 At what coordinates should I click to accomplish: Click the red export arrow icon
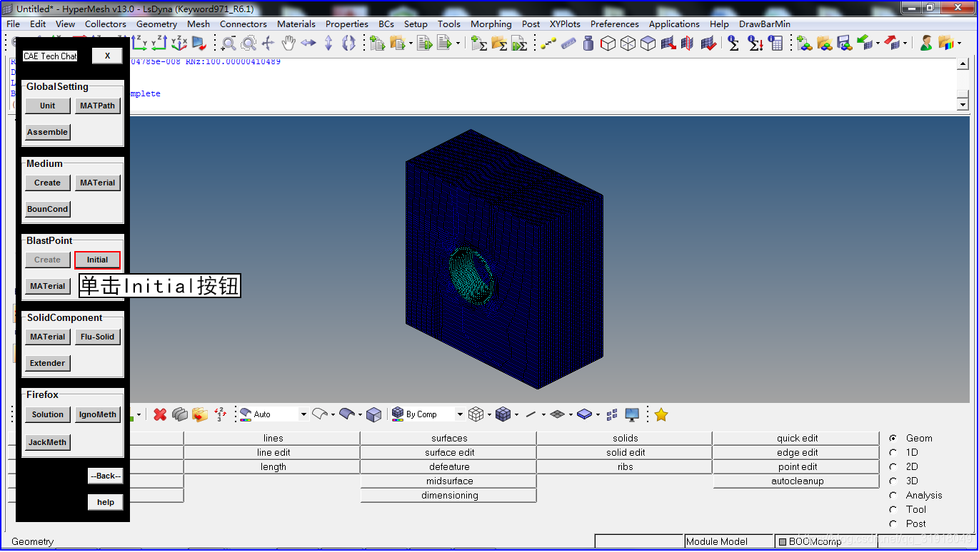pos(892,44)
